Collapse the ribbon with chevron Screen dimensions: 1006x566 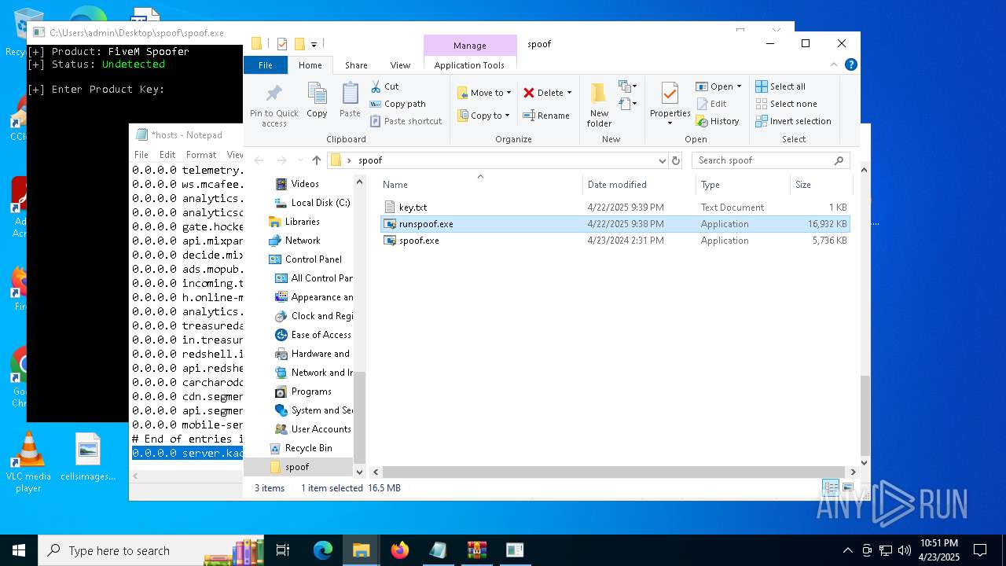coord(835,64)
